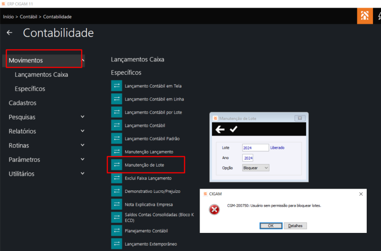
Task: Click Início in the breadcrumb
Action: 9,17
